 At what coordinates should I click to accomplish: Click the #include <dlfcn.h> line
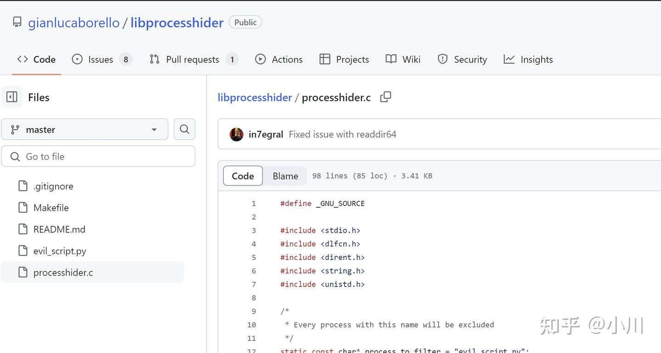(x=320, y=244)
